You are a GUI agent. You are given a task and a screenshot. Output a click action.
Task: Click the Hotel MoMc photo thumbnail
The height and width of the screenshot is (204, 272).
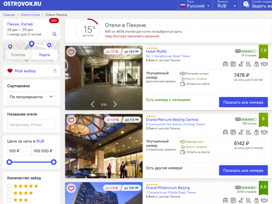(104, 78)
